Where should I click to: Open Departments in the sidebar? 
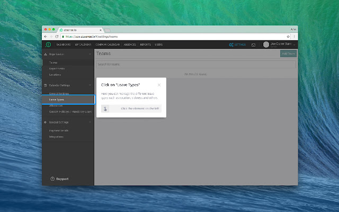pos(57,68)
